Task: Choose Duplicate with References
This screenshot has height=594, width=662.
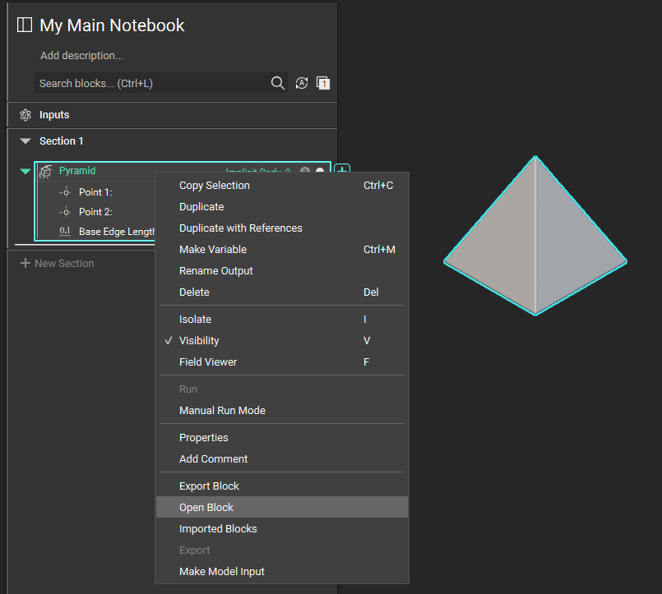Action: pyautogui.click(x=281, y=228)
